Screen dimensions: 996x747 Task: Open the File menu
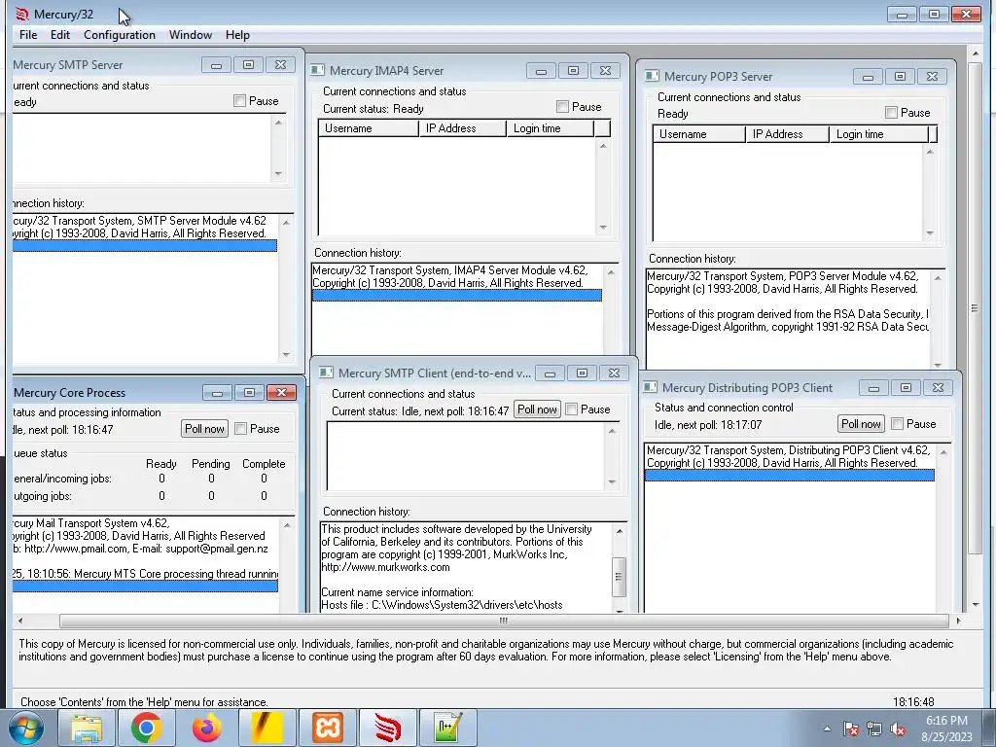(28, 35)
